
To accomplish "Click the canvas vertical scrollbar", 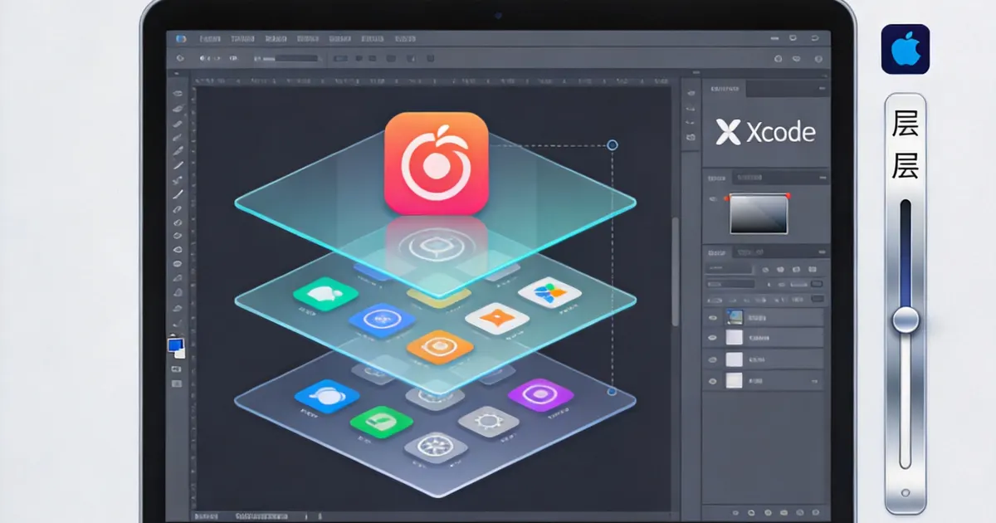I will [676, 271].
